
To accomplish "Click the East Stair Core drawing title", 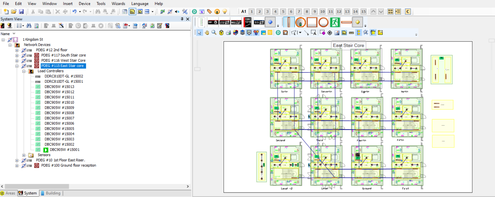I will [348, 45].
